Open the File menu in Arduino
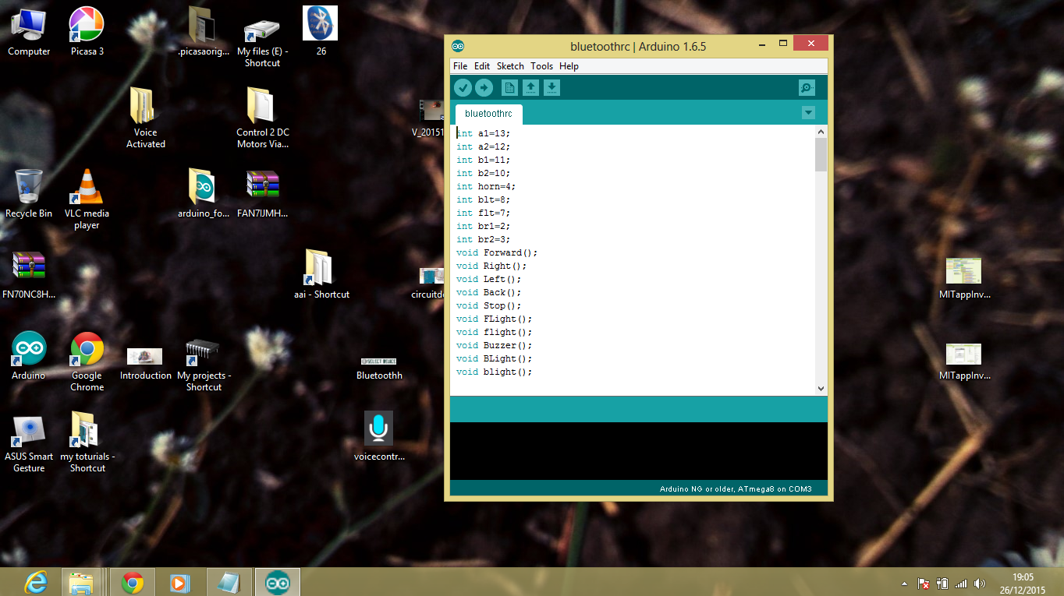This screenshot has height=596, width=1064. point(460,66)
